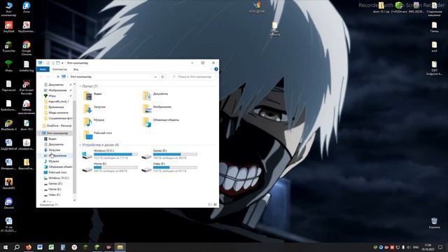This screenshot has width=448, height=252.
Task: Open the notification center in the taskbar
Action: click(x=440, y=247)
